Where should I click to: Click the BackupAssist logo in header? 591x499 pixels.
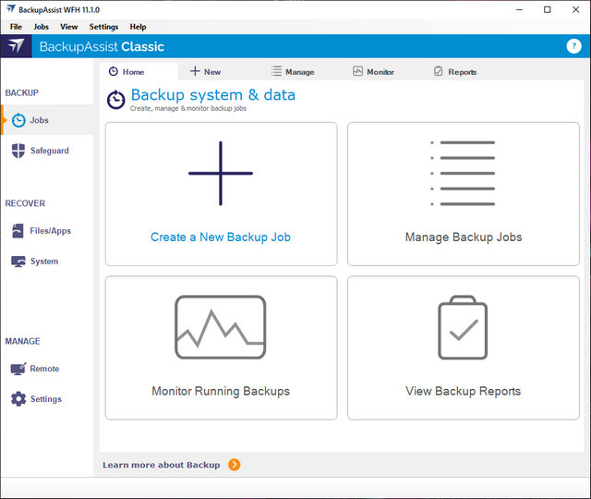(x=18, y=46)
